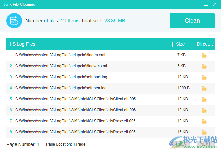
Task: Go to next page with NEXT
Action: tap(205, 144)
